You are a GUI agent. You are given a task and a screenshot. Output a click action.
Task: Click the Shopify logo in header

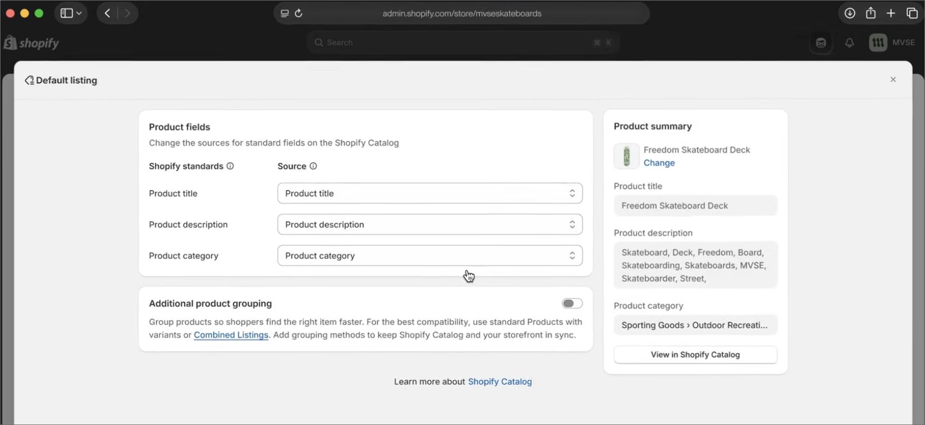click(31, 43)
